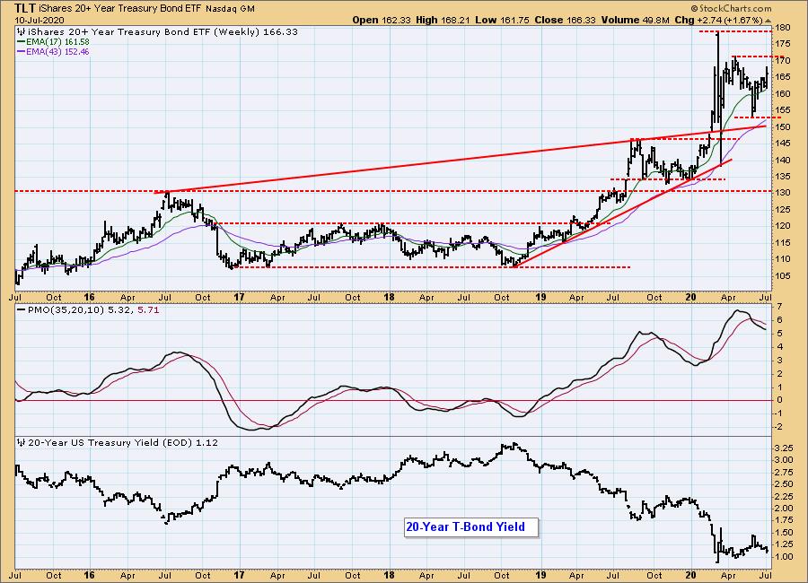Screen dimensions: 808x583
Task: Click the purple EMA(43) legend line swatch
Action: (x=22, y=51)
